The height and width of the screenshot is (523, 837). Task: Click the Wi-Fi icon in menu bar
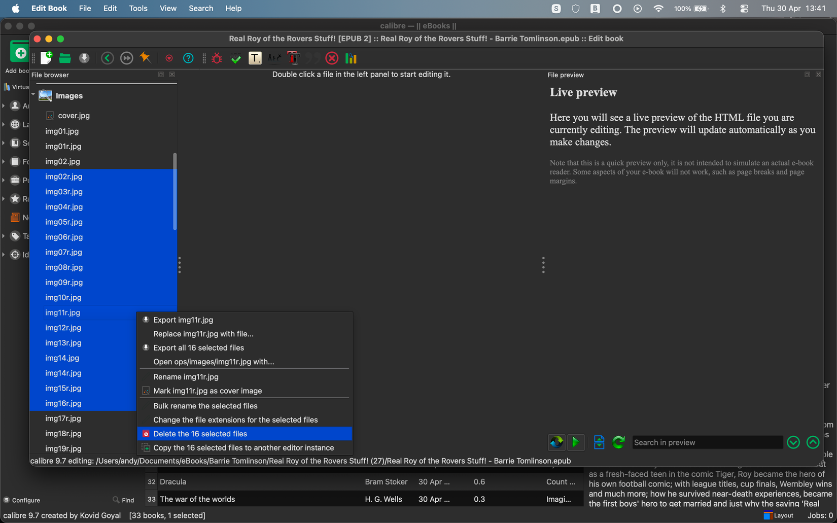pyautogui.click(x=658, y=8)
